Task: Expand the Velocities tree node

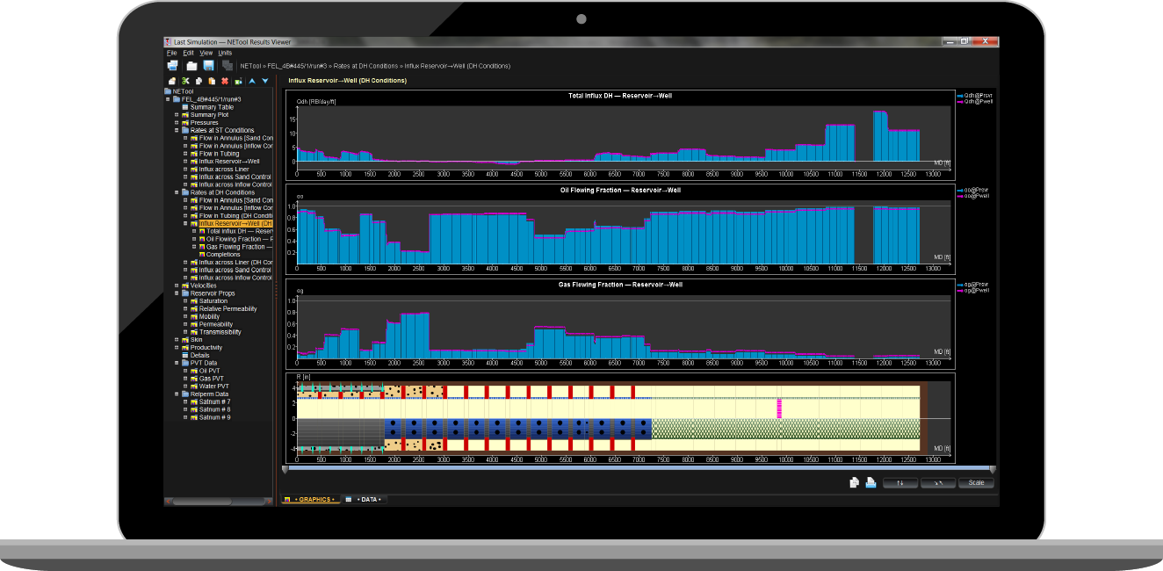Action: tap(177, 285)
